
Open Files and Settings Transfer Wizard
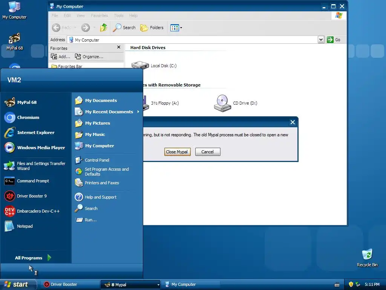(x=35, y=166)
